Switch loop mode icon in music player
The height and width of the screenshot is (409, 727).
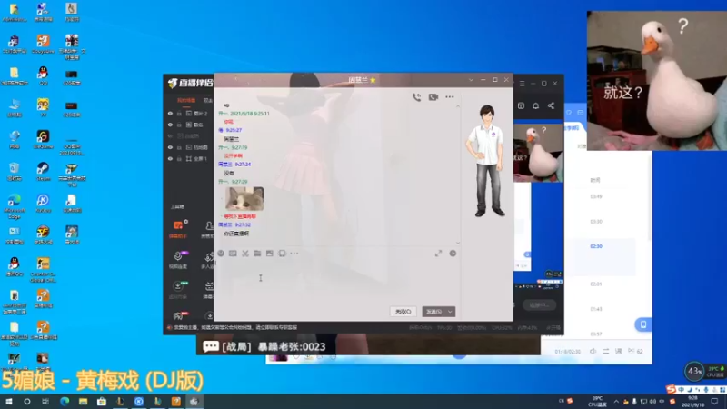(605, 352)
